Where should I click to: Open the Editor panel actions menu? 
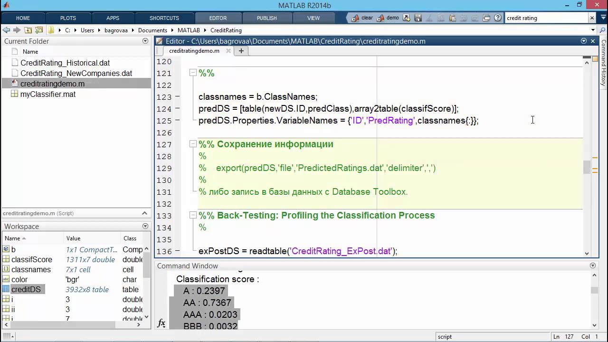(584, 41)
